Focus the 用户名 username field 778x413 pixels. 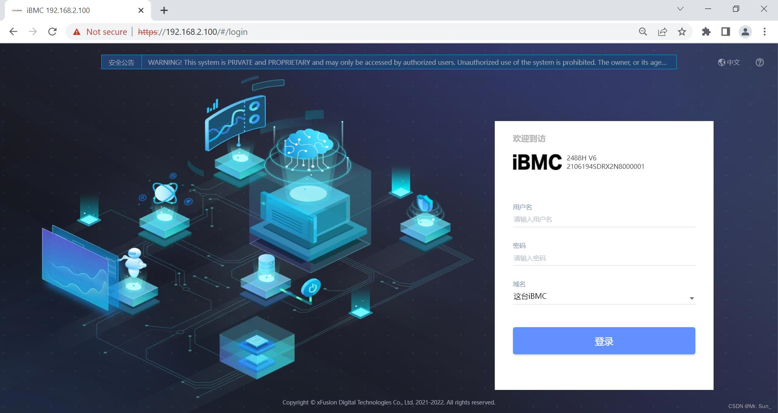pos(604,219)
